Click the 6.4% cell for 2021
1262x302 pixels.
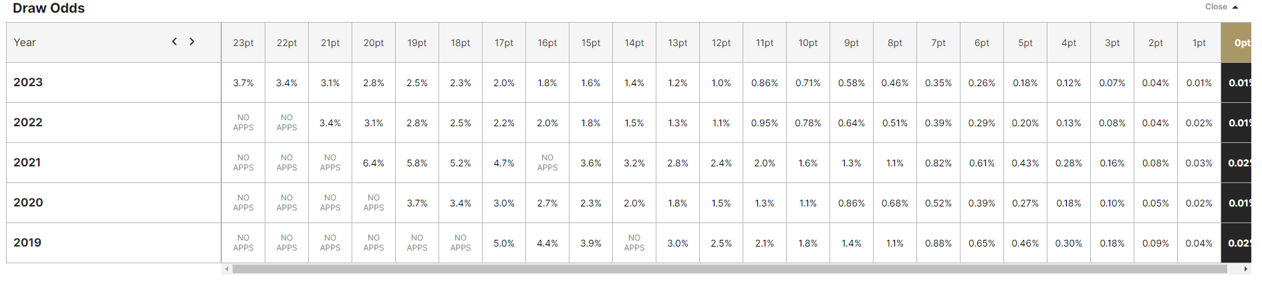click(374, 163)
